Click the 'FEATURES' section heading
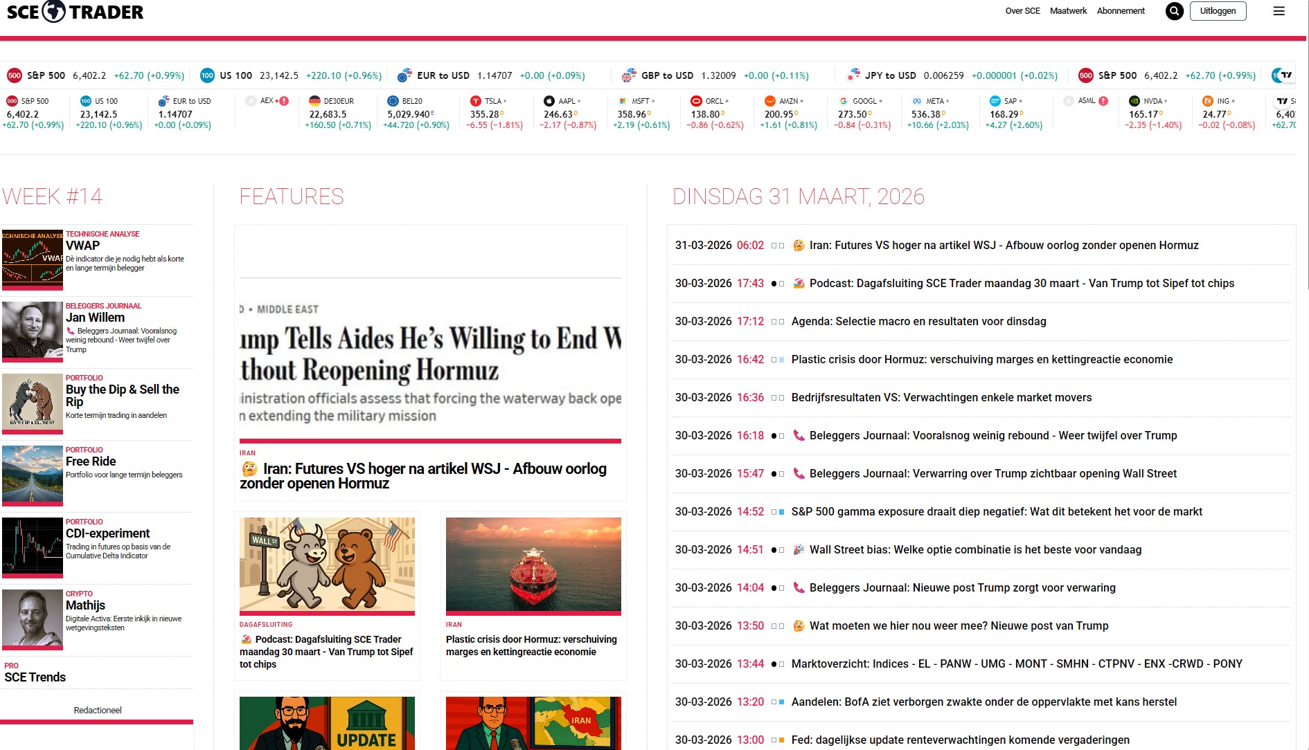The width and height of the screenshot is (1309, 750). pos(292,196)
